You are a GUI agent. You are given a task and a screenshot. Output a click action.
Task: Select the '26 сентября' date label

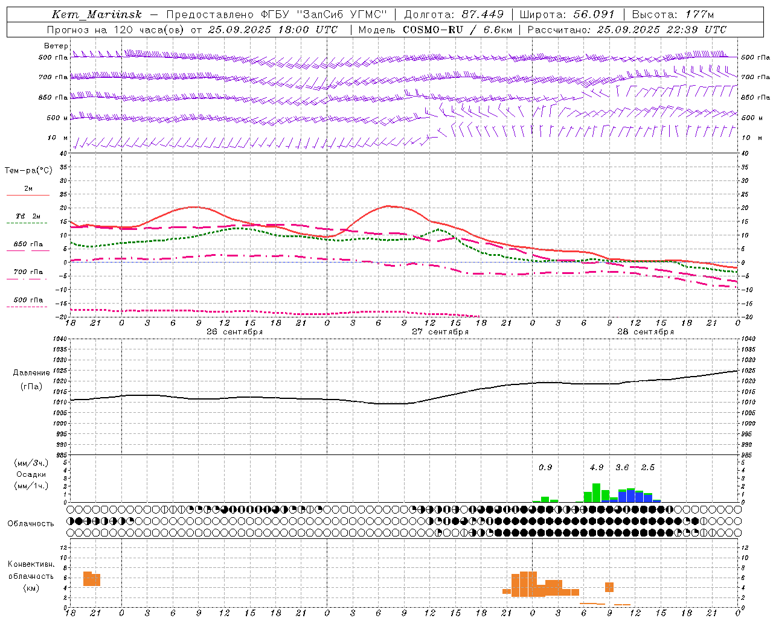pos(234,332)
